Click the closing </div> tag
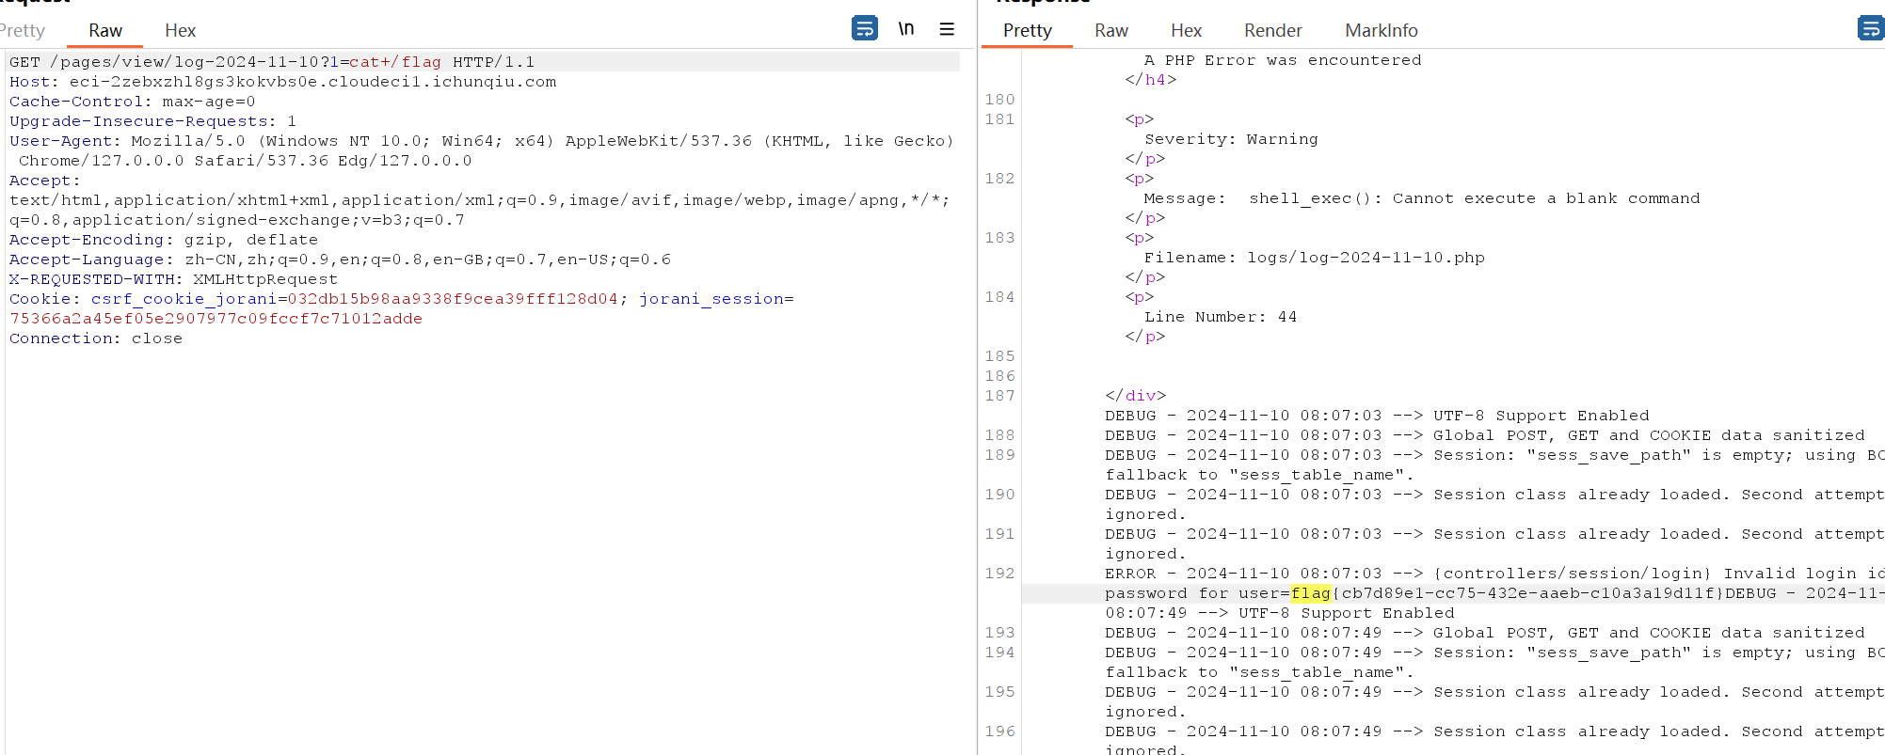 pos(1136,396)
